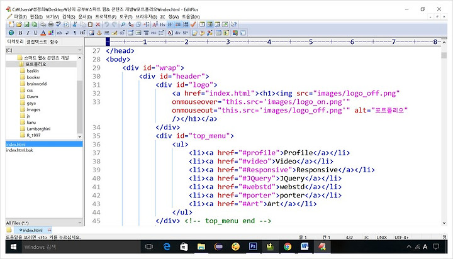Open Photoshop from the Windows taskbar
The image size is (453, 259).
pyautogui.click(x=253, y=246)
